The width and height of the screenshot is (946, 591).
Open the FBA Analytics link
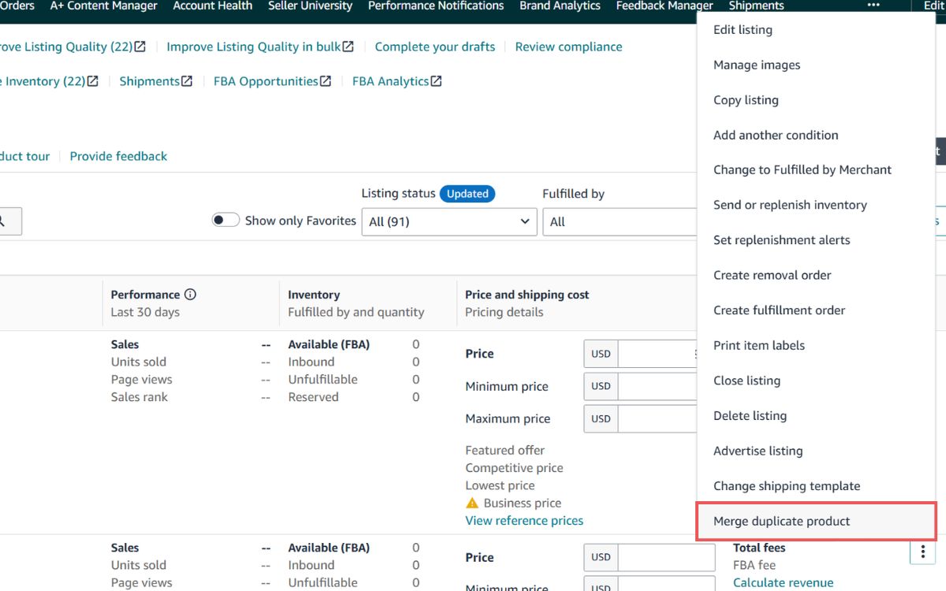click(x=390, y=81)
